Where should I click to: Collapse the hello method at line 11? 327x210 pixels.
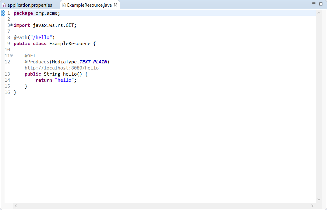(12, 55)
